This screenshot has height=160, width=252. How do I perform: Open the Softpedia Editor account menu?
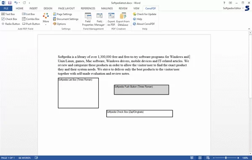point(233,8)
